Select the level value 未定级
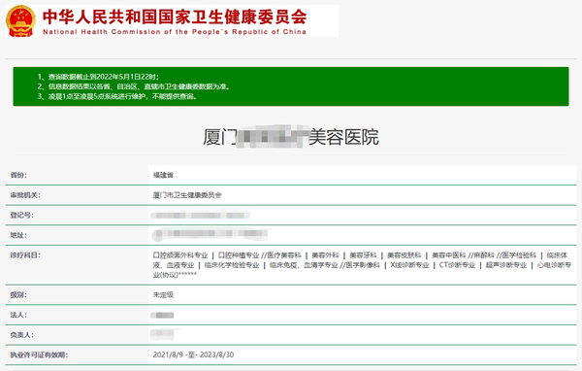This screenshot has width=582, height=371. 163,295
